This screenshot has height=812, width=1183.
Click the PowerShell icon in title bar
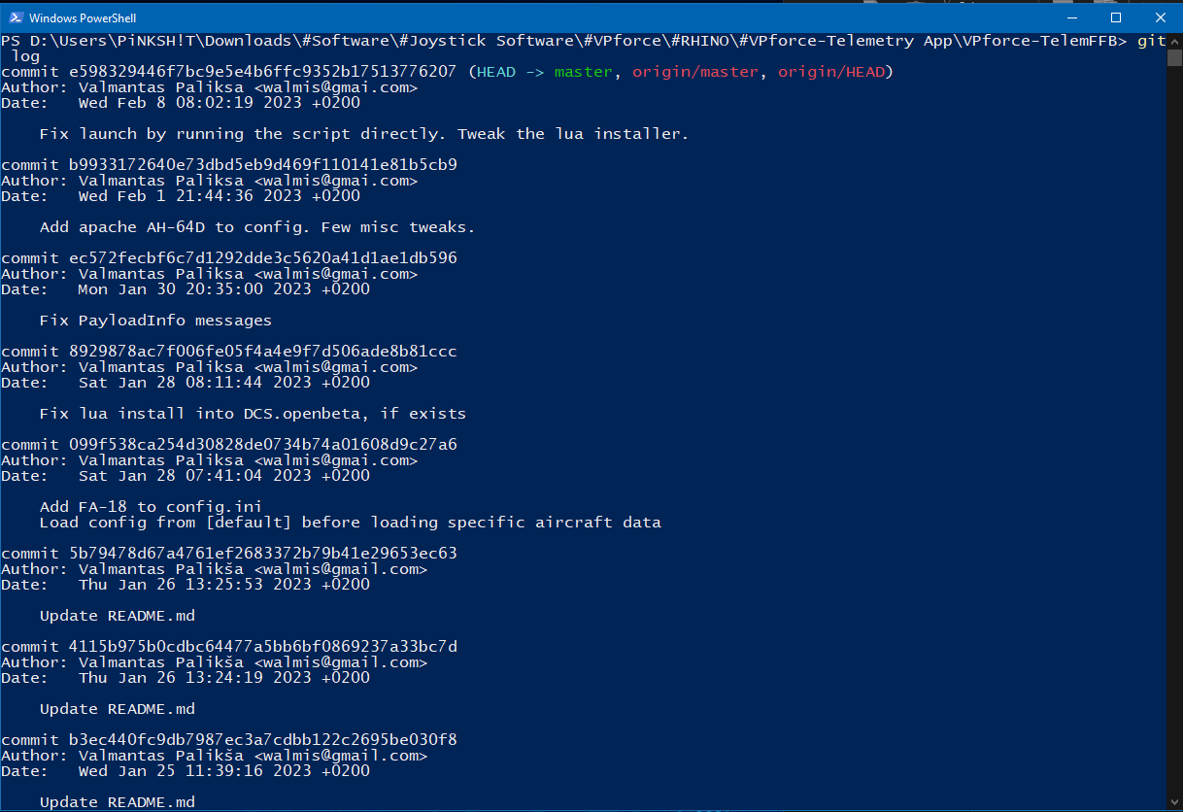pos(15,17)
